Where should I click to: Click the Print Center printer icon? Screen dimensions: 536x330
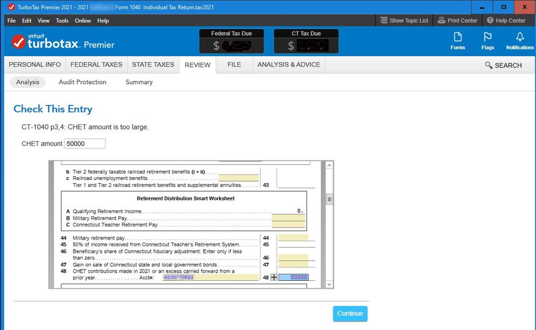pos(442,20)
